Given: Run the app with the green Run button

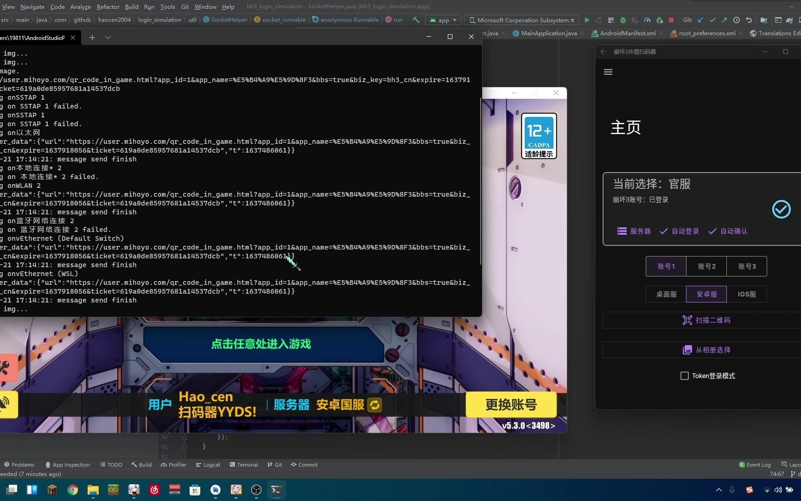Looking at the screenshot, I should pyautogui.click(x=587, y=20).
